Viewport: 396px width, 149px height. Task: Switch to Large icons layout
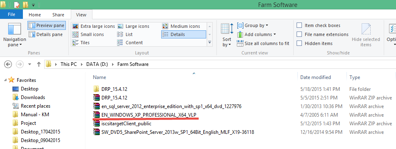coord(133,26)
